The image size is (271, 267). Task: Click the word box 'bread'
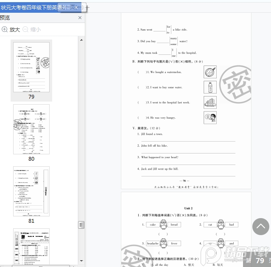pos(174,225)
